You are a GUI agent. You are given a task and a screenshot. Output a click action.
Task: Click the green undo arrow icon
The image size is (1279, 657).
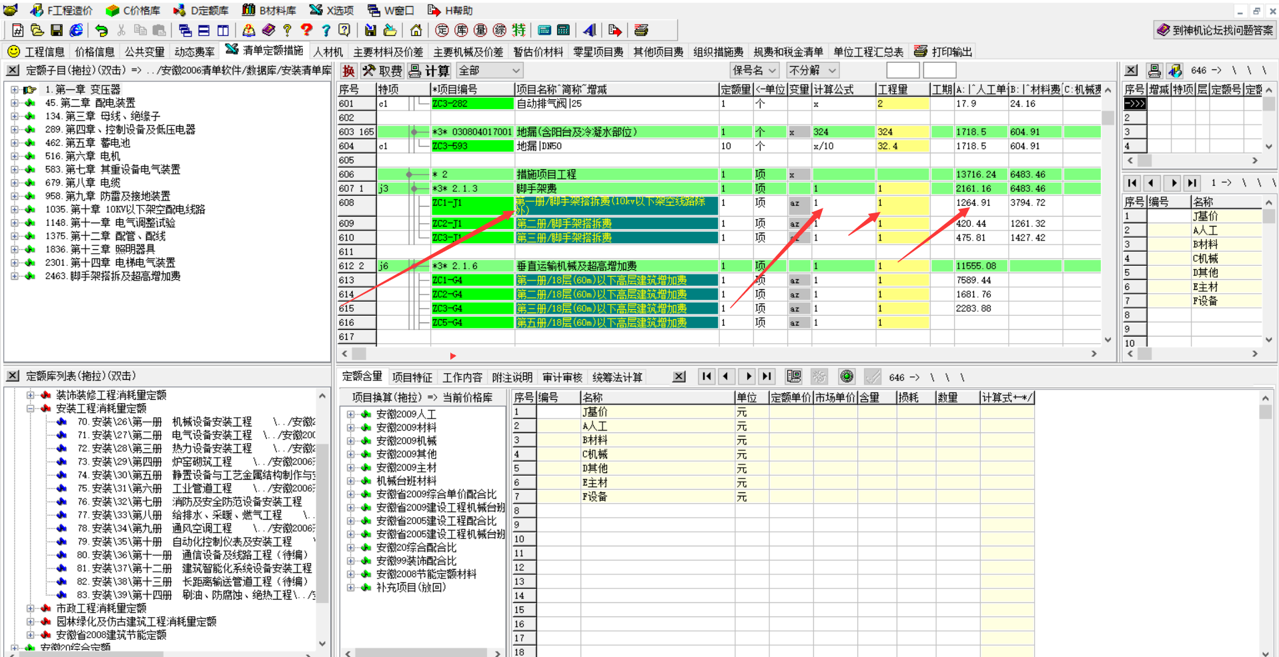[x=101, y=31]
